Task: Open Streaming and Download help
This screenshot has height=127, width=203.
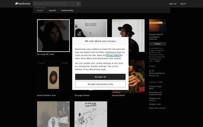Action: (155, 93)
